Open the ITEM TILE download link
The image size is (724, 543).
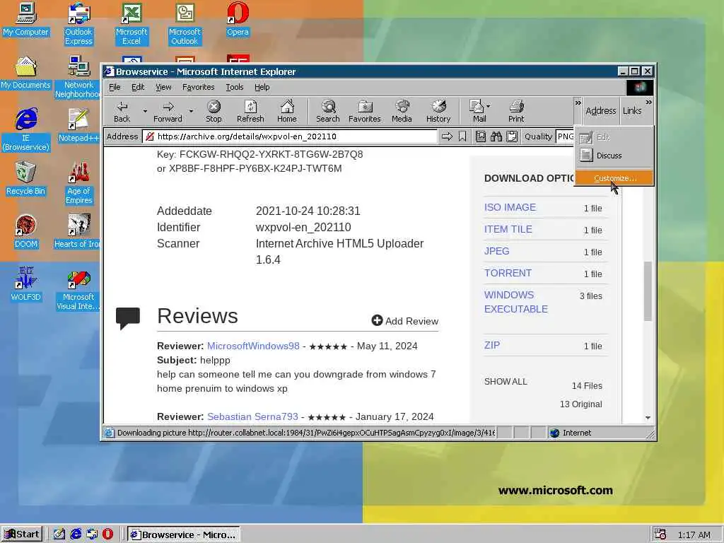(x=508, y=229)
